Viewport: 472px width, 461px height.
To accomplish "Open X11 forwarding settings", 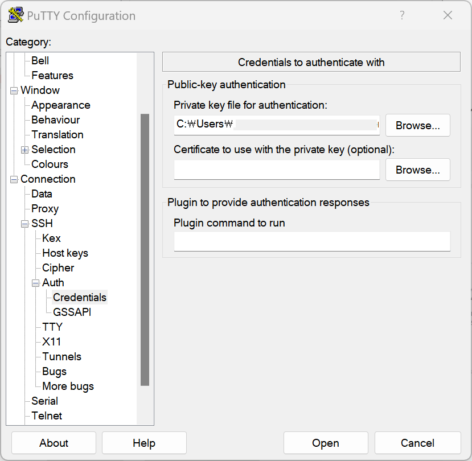I will [51, 341].
